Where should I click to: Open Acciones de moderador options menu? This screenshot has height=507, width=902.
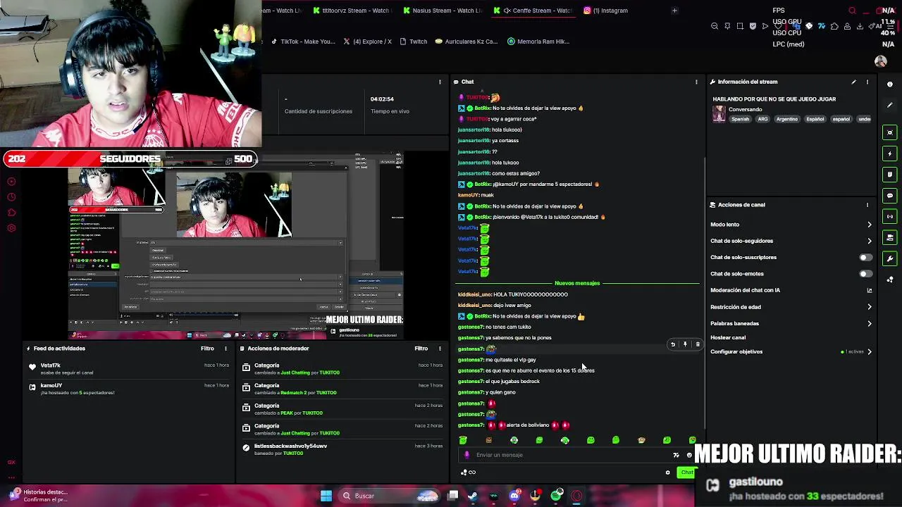[440, 349]
